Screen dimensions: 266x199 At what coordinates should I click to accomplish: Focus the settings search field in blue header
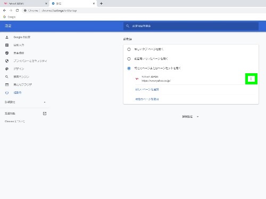coord(191,26)
